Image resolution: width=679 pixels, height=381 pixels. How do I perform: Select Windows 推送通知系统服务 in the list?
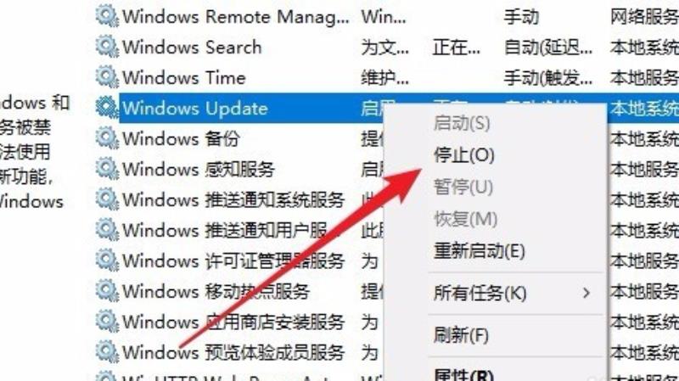click(x=233, y=199)
